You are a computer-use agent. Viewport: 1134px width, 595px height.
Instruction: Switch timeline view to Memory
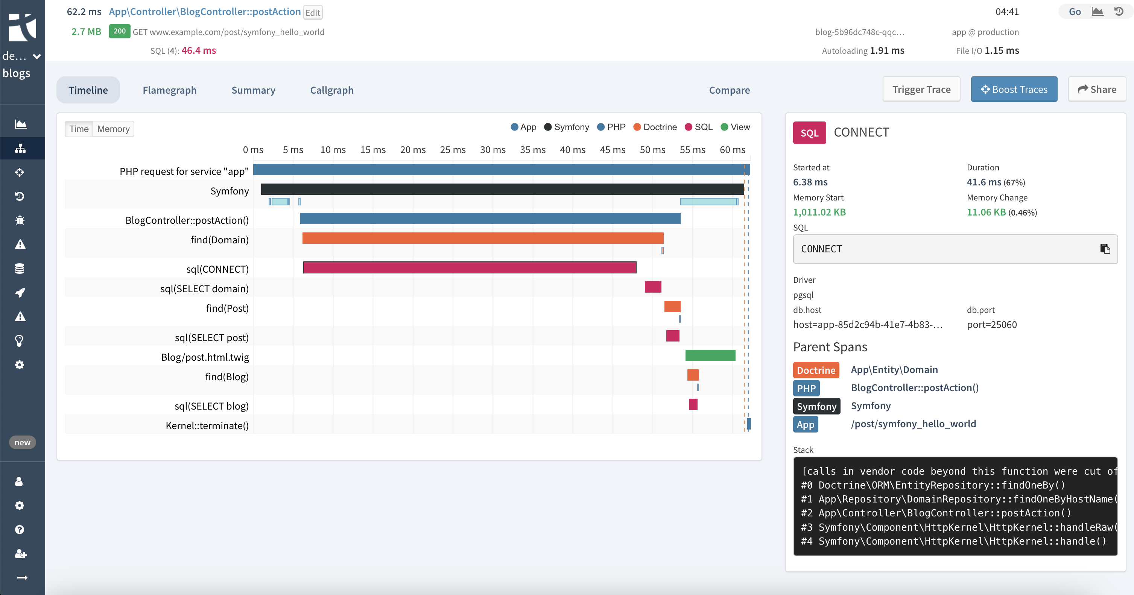coord(113,129)
